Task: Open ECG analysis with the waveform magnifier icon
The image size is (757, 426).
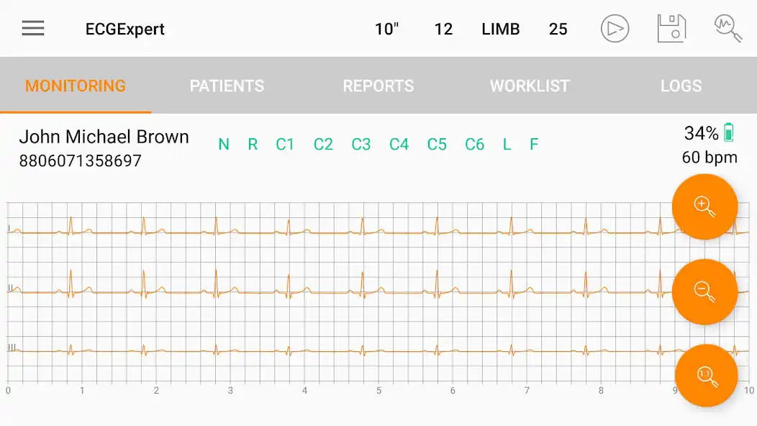Action: (x=727, y=29)
